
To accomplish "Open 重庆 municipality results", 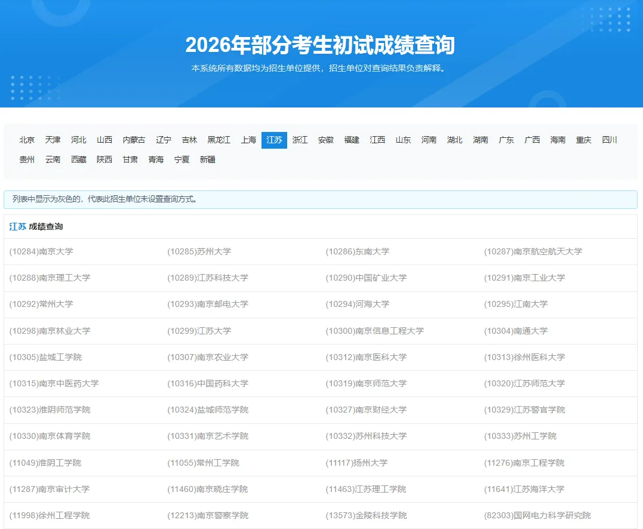I will pyautogui.click(x=584, y=140).
